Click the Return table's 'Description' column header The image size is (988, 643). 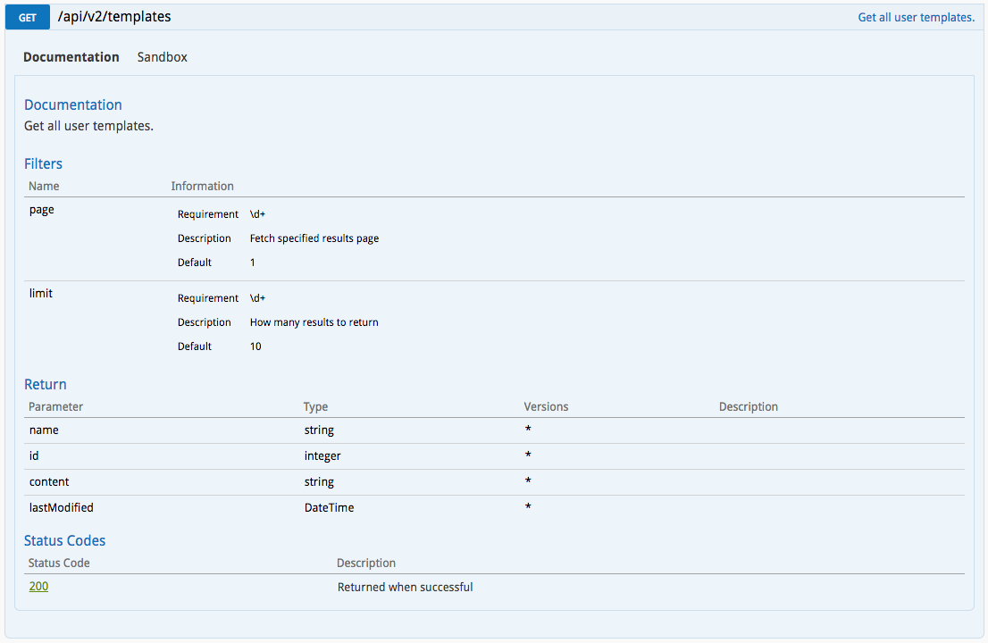(749, 407)
